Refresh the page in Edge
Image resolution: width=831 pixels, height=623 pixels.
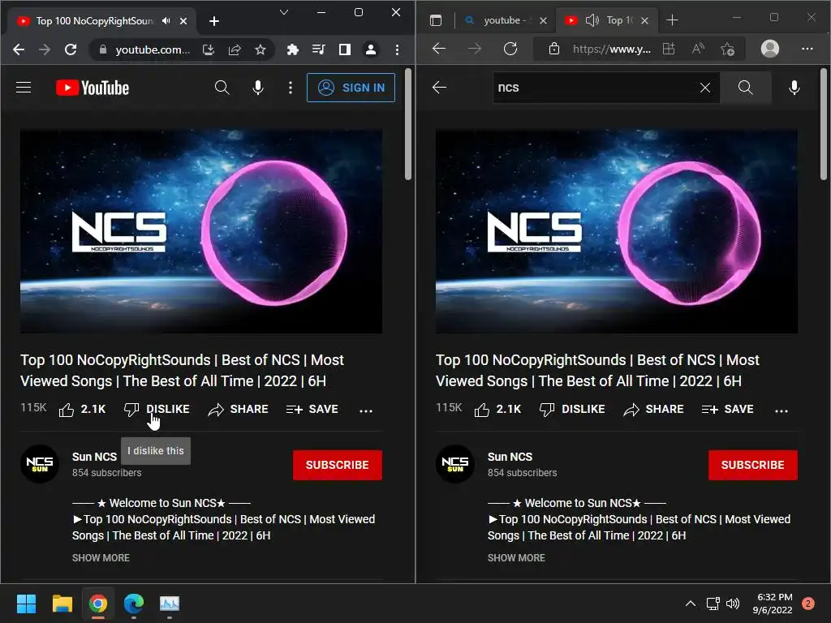click(510, 49)
